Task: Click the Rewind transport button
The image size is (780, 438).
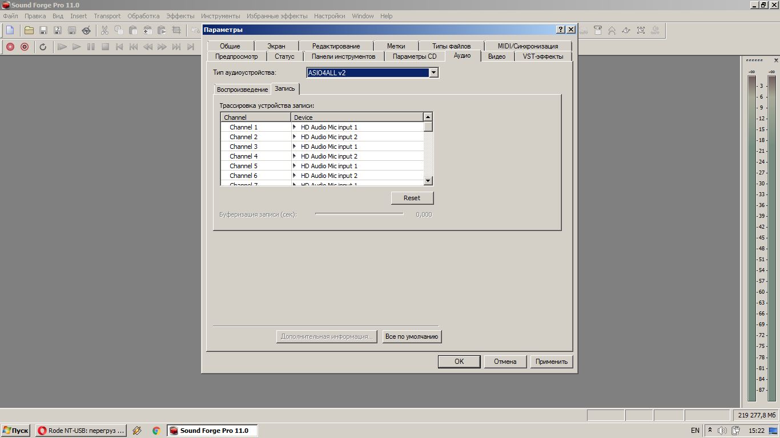Action: click(x=148, y=47)
